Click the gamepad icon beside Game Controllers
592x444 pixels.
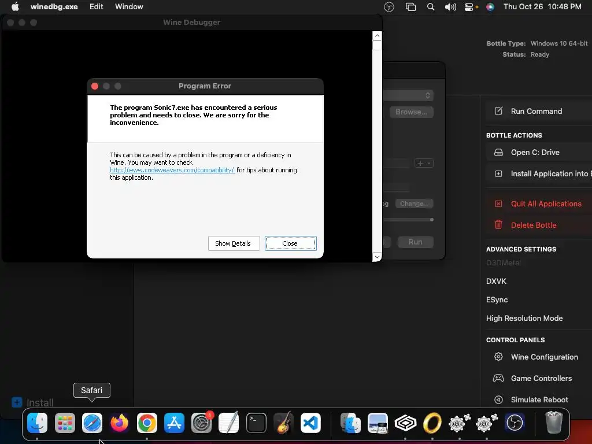[498, 378]
